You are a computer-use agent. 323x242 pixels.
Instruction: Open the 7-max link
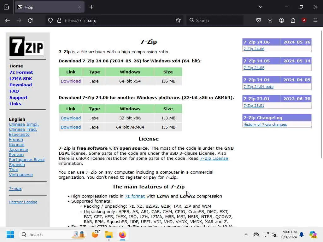pyautogui.click(x=15, y=188)
